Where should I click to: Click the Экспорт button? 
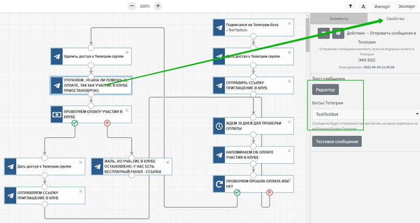coord(406,6)
